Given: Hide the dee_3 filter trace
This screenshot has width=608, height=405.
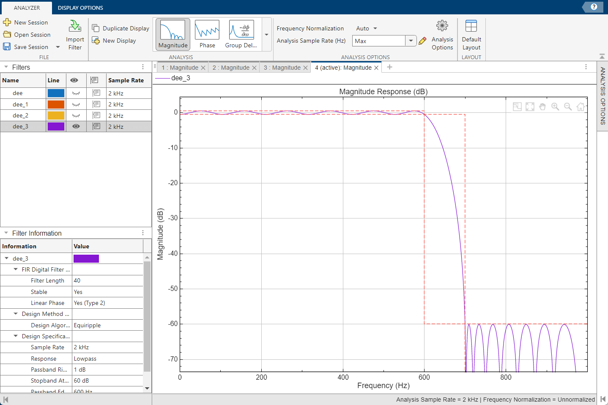Looking at the screenshot, I should 75,126.
